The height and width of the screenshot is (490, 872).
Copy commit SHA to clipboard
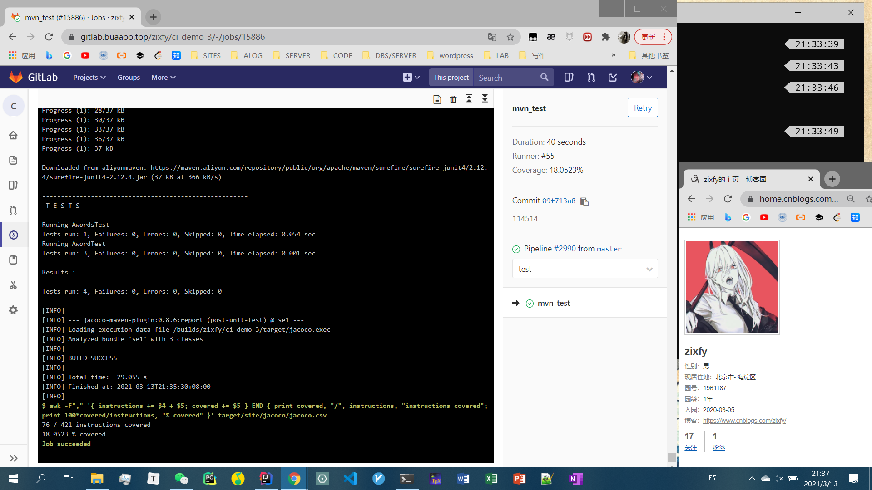585,201
